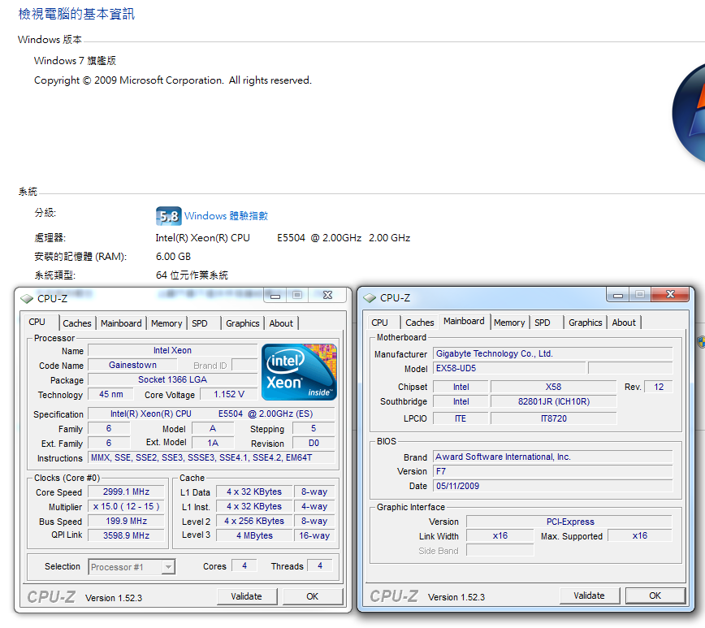Click the LPCIO value IT8720
The width and height of the screenshot is (705, 628).
coord(553,419)
